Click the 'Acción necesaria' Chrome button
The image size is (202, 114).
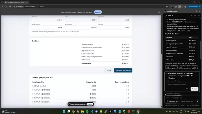coord(194,6)
